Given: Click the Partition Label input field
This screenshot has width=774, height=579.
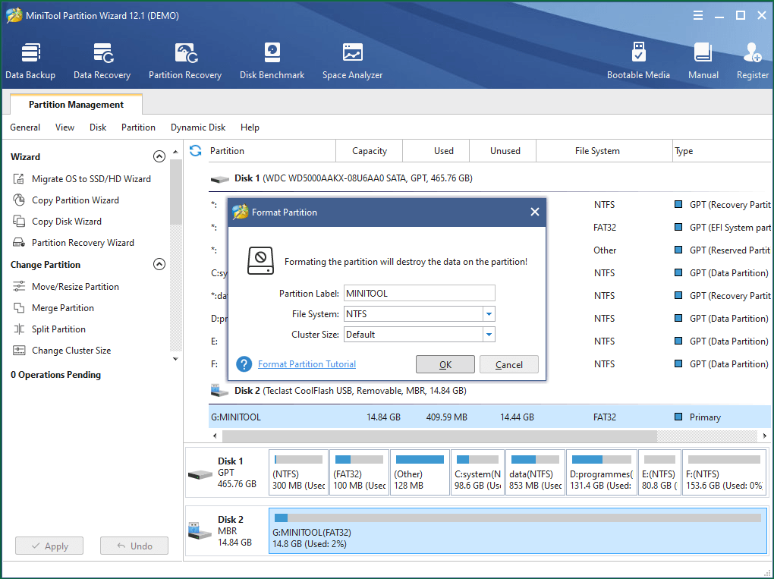Looking at the screenshot, I should click(419, 293).
